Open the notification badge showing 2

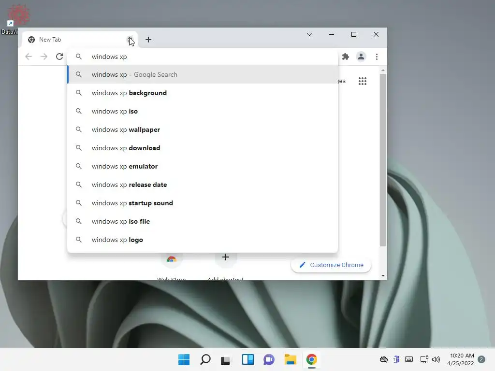click(481, 359)
